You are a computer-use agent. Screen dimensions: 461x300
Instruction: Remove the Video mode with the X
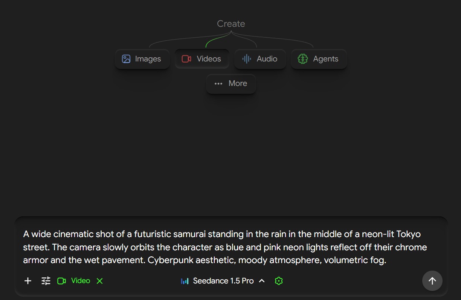point(99,281)
